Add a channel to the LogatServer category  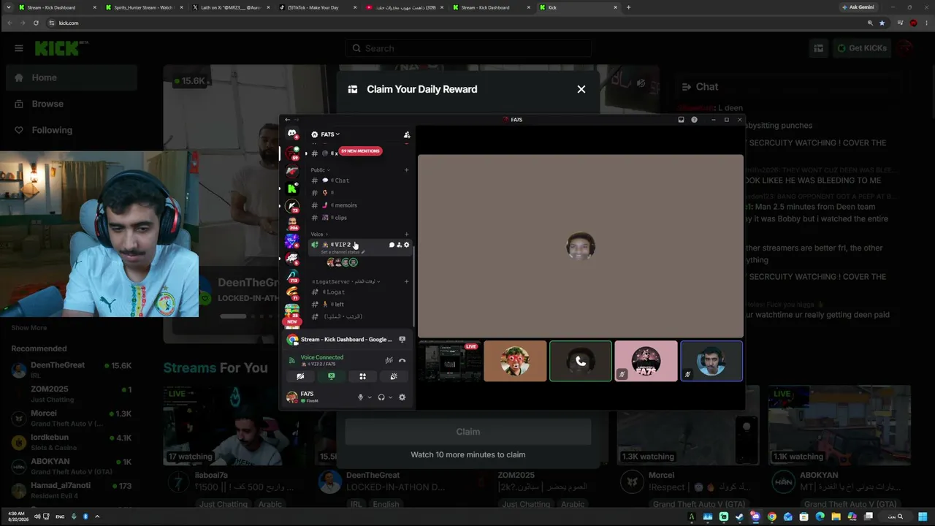[407, 281]
